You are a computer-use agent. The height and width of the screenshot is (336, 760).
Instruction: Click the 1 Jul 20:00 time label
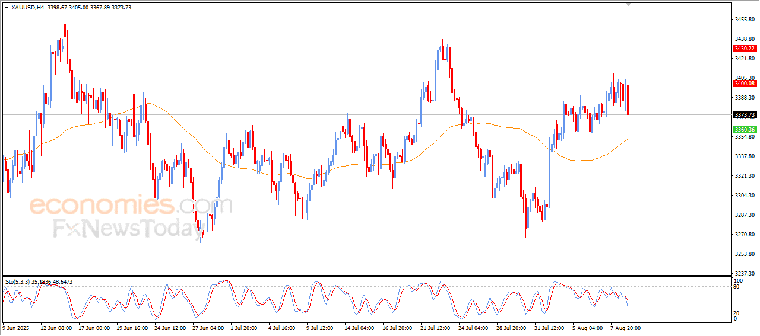click(244, 328)
